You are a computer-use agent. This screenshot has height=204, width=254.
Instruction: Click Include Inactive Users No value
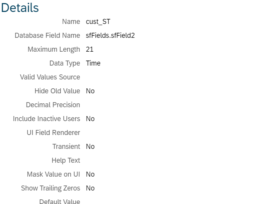(90, 119)
